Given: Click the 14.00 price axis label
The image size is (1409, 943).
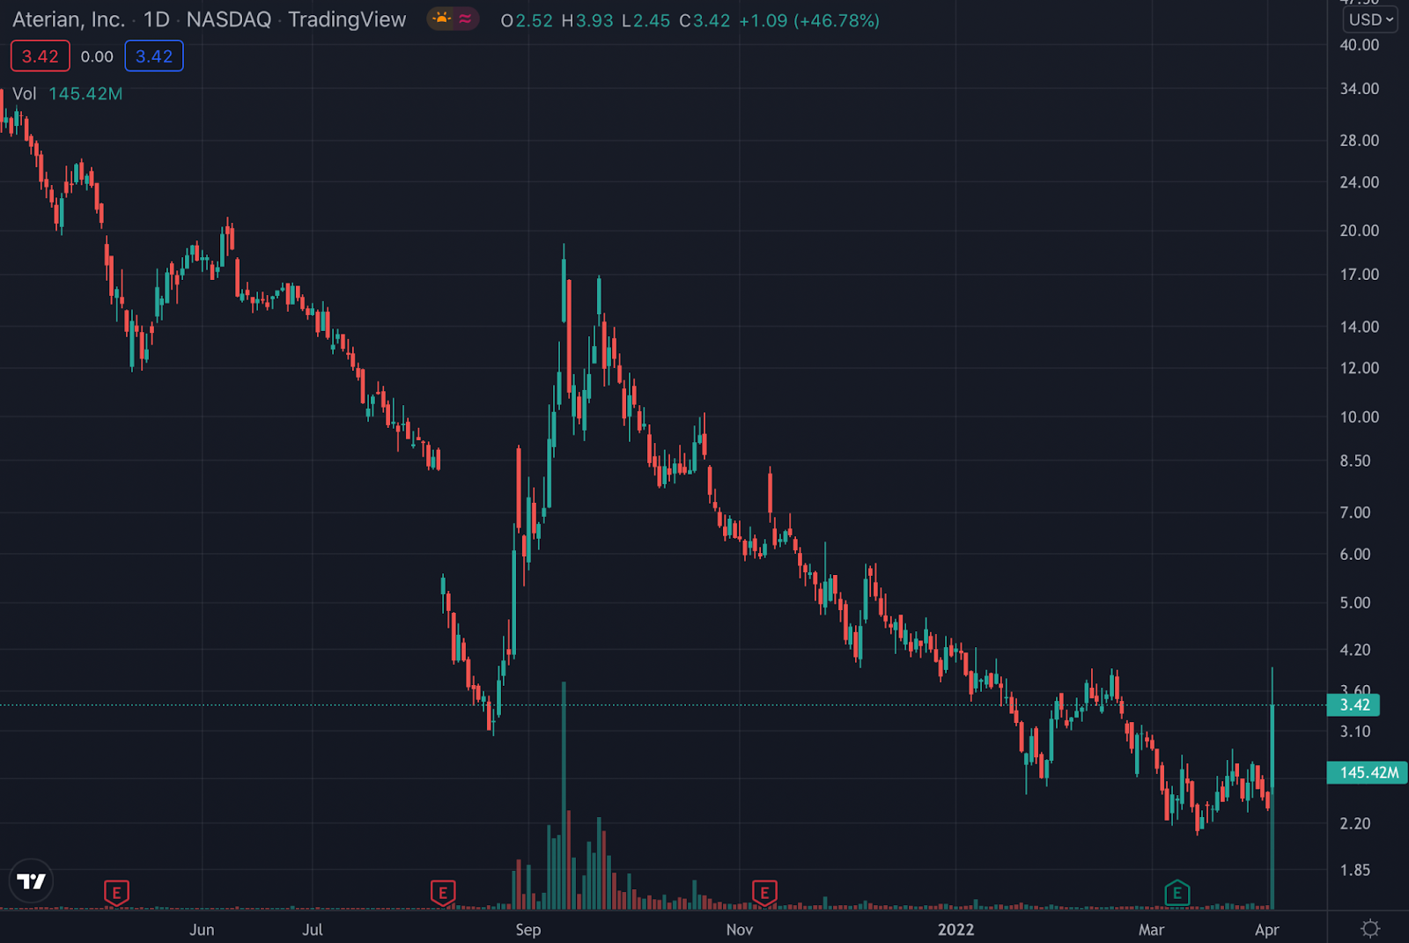Looking at the screenshot, I should click(1360, 326).
